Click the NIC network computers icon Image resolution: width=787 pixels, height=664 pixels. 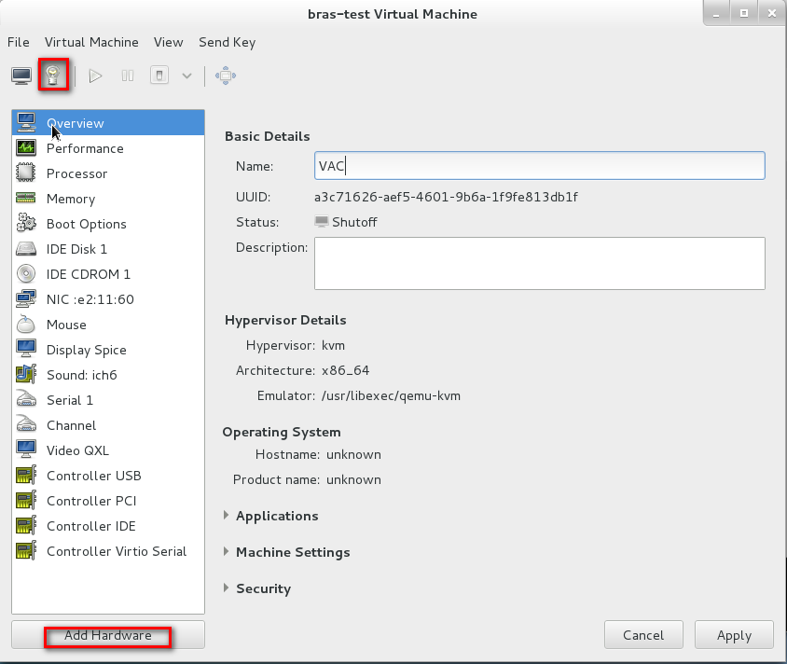(26, 298)
